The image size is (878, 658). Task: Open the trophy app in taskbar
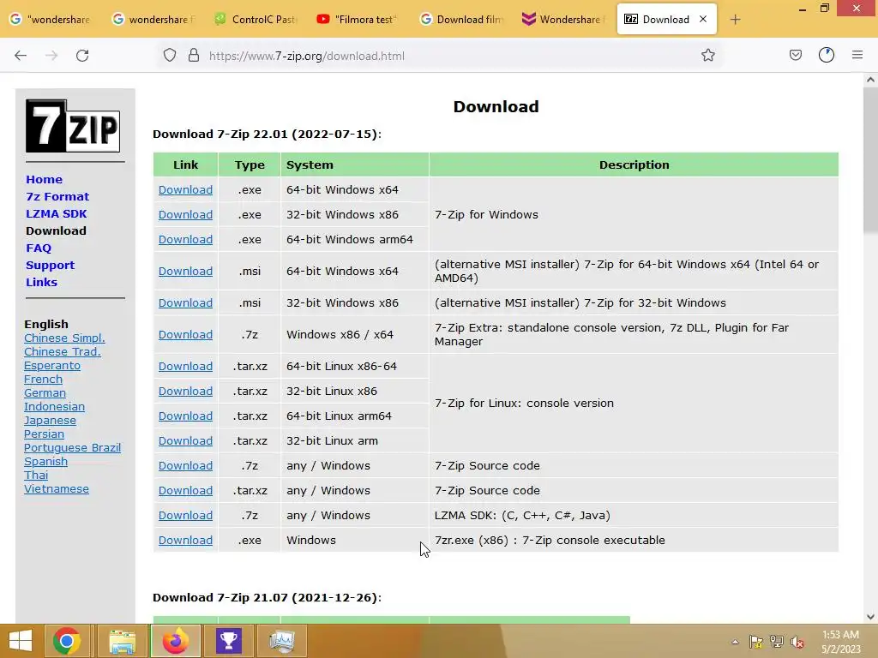pos(228,641)
